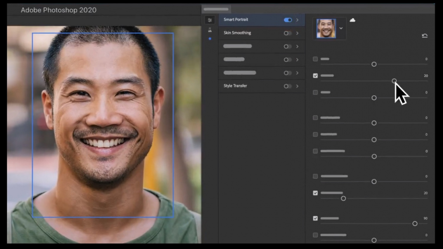Image resolution: width=443 pixels, height=249 pixels.
Task: Click the panel tab above the filter list
Action: [x=216, y=9]
